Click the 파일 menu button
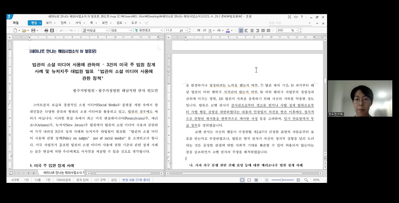The image size is (399, 203). pyautogui.click(x=16, y=23)
